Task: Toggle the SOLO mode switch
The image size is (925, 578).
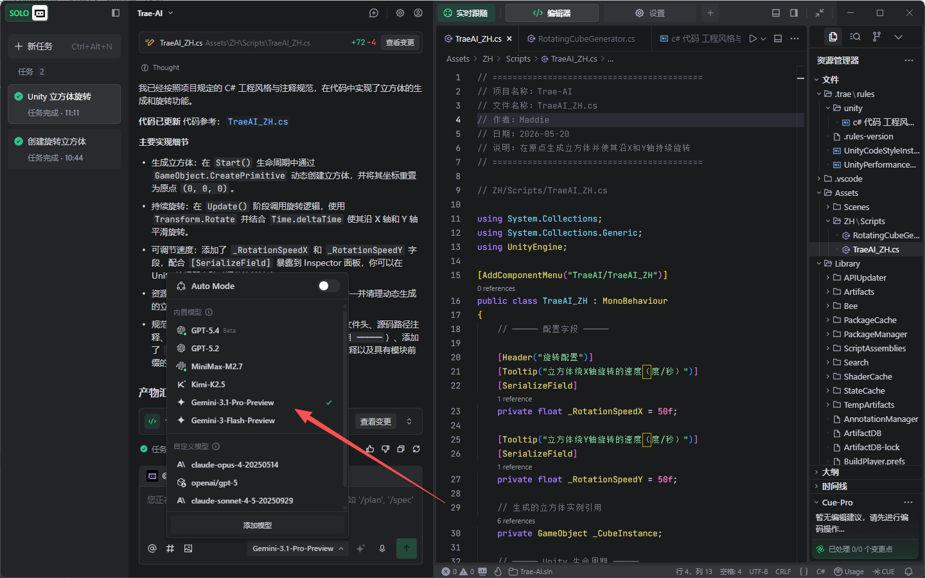Action: (x=27, y=13)
